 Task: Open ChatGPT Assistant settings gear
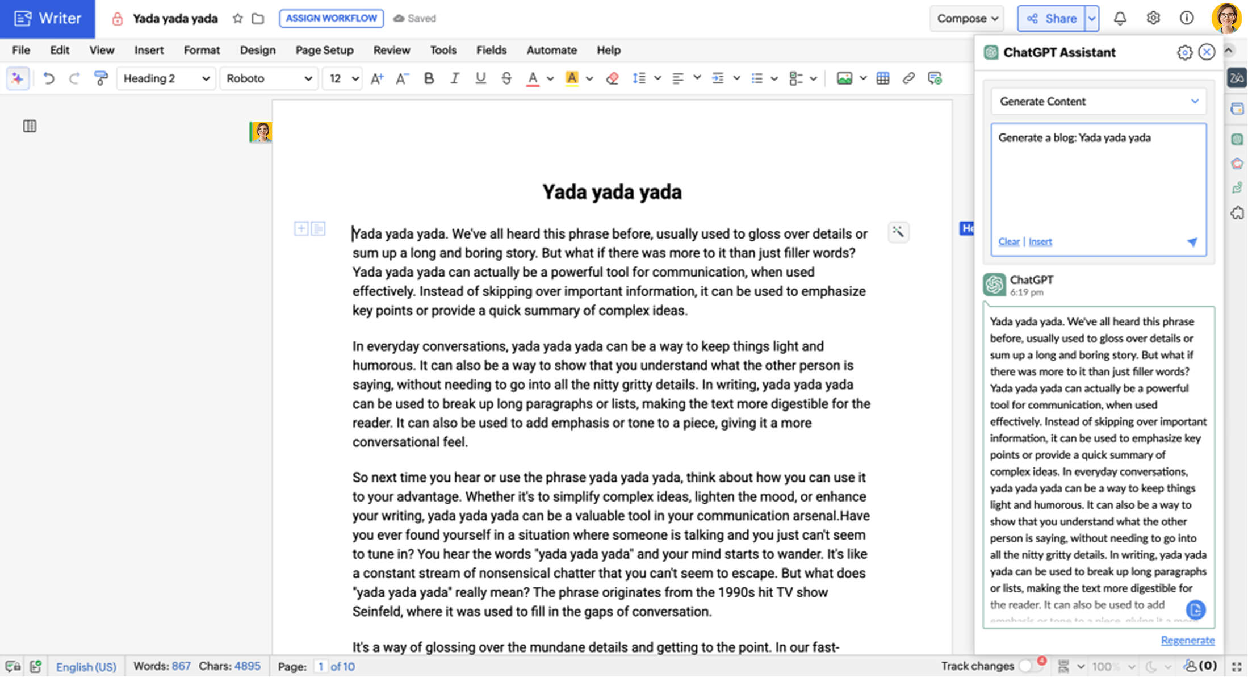[1184, 53]
